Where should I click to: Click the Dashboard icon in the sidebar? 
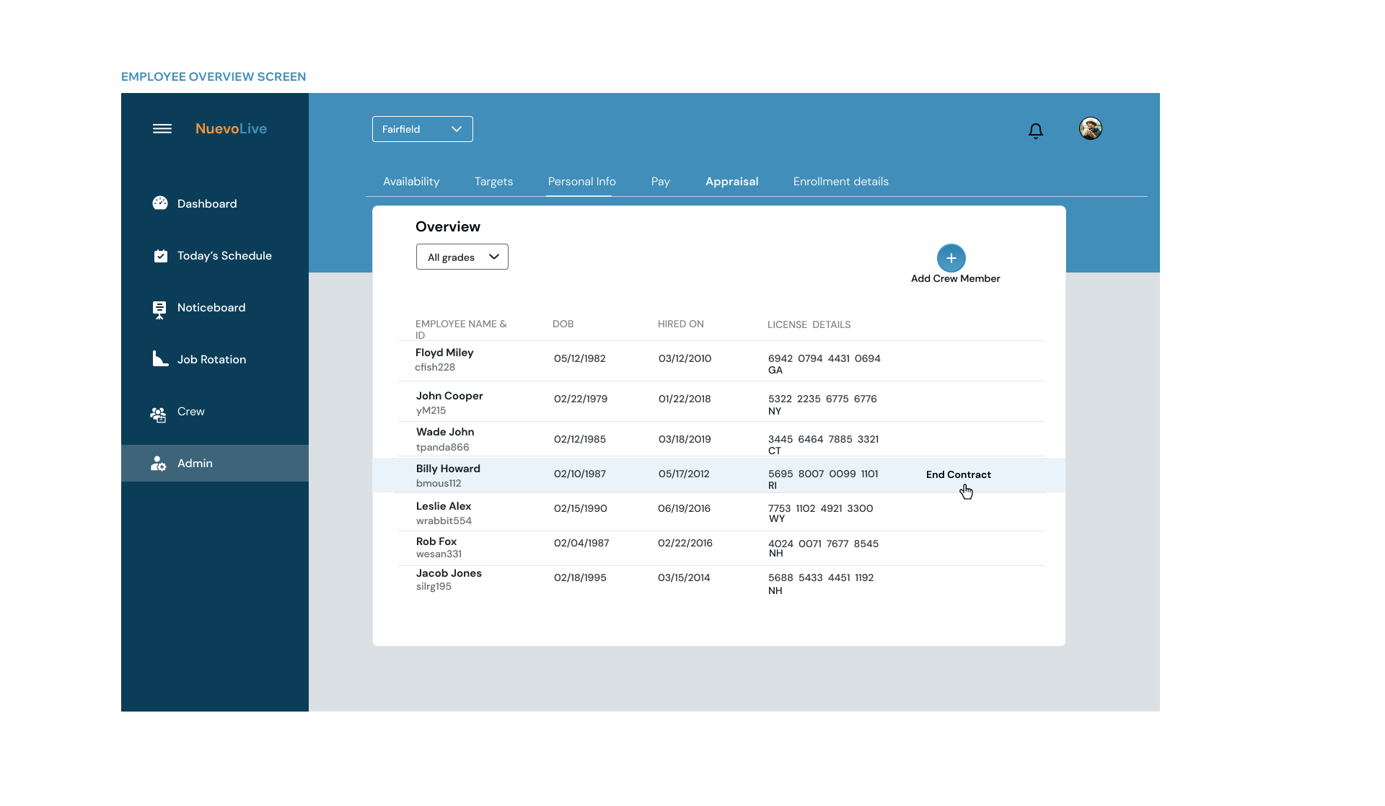point(159,203)
